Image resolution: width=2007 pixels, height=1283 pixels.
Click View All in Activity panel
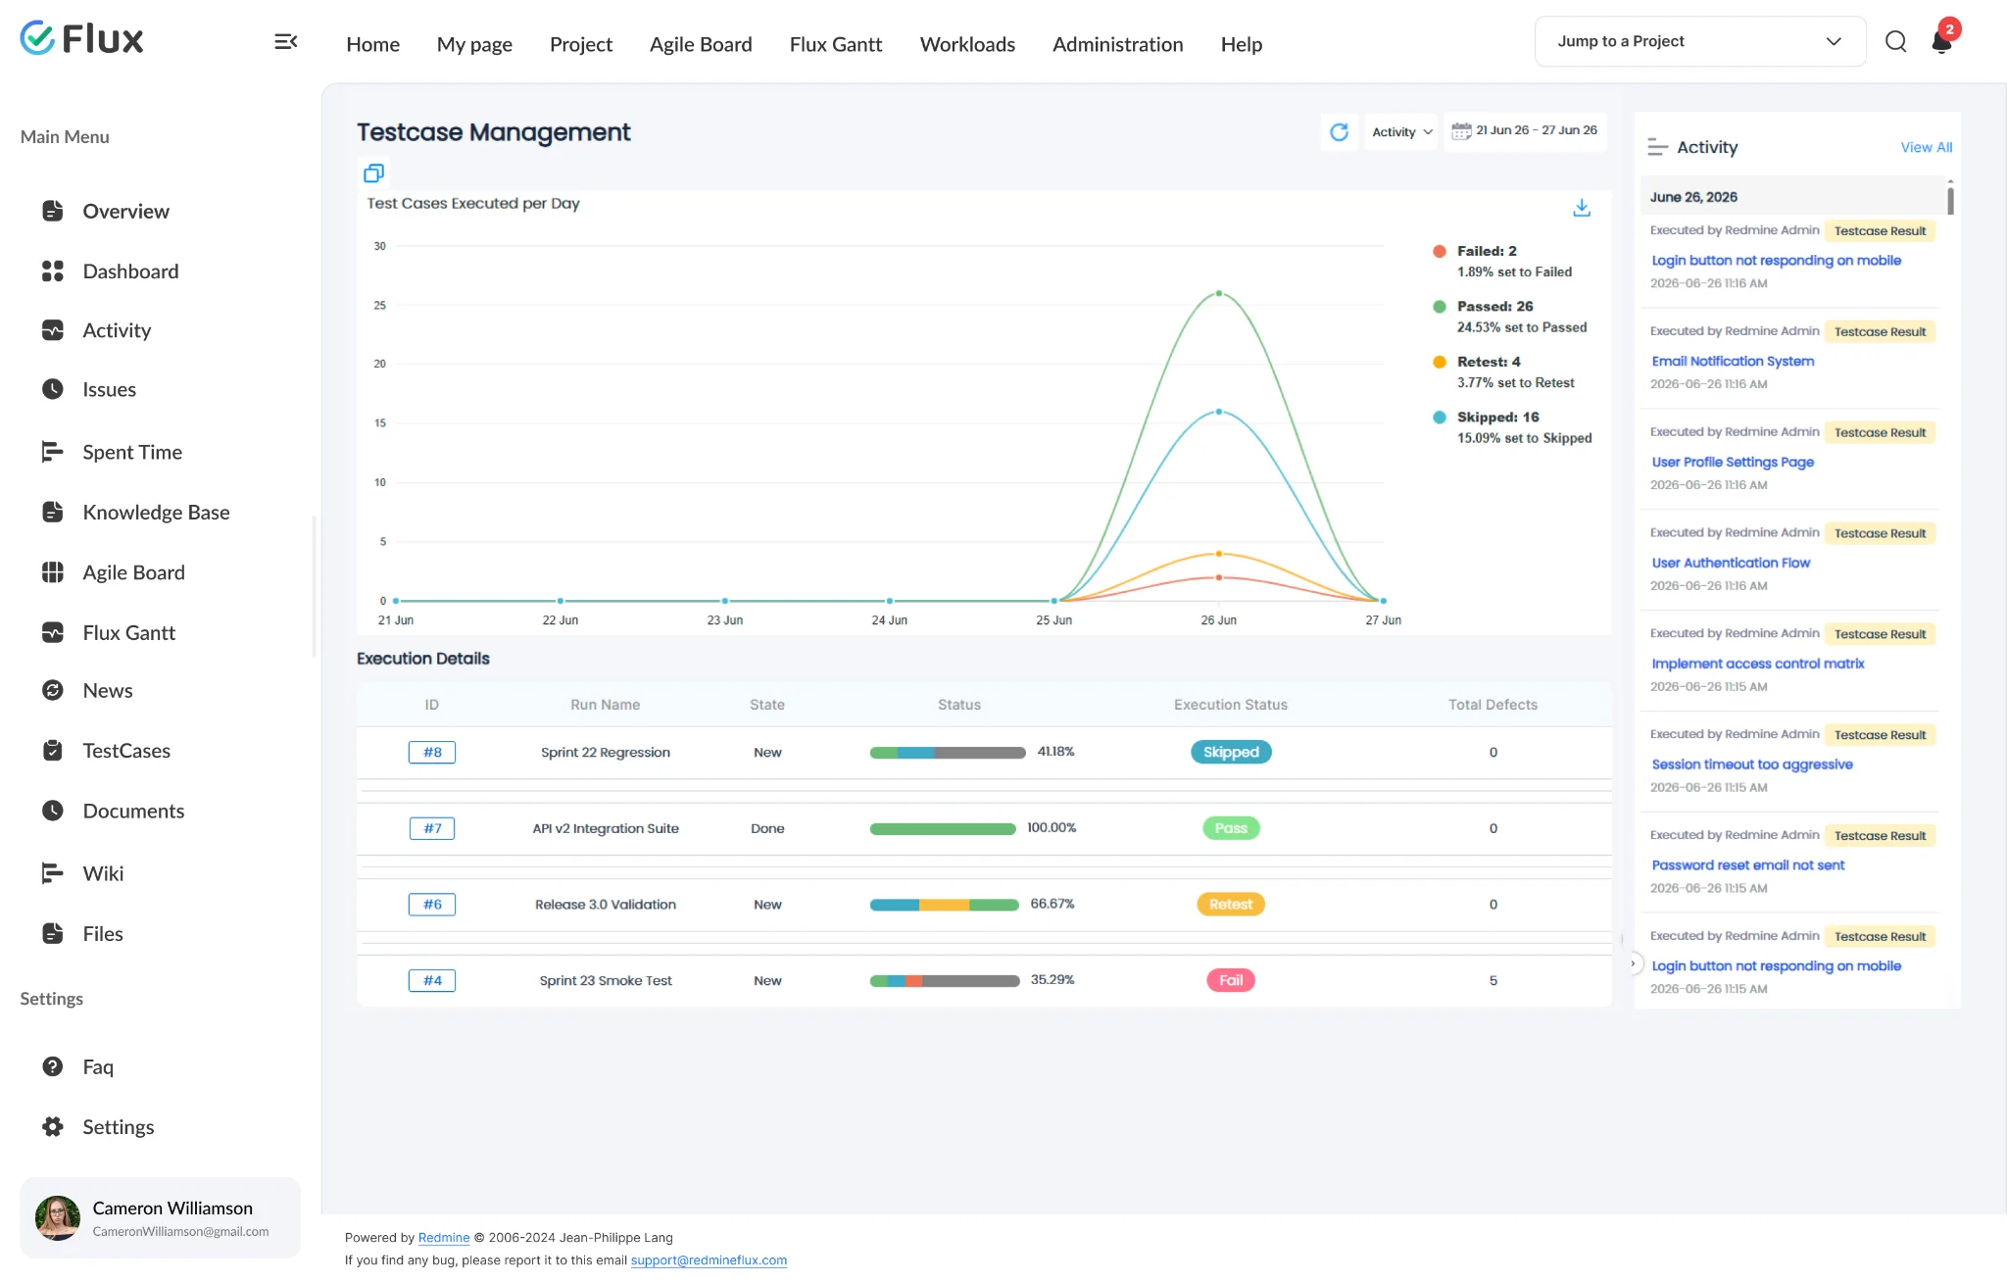pyautogui.click(x=1926, y=147)
